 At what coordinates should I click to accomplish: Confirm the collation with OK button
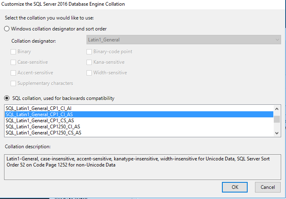[x=235, y=187]
